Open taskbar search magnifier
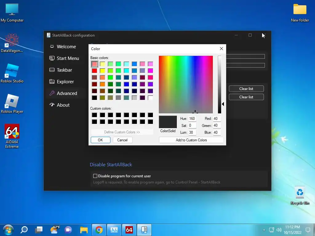Screen dimensions: 315x236 click(24, 230)
